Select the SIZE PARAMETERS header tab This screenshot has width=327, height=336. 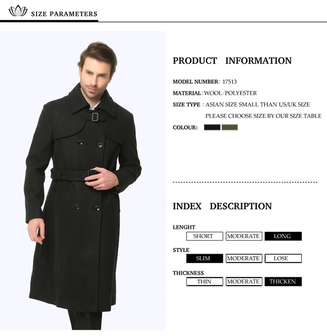[64, 14]
